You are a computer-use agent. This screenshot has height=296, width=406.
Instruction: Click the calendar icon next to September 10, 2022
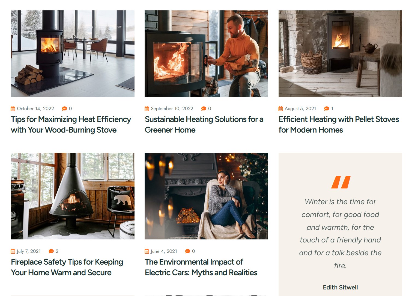(x=147, y=109)
